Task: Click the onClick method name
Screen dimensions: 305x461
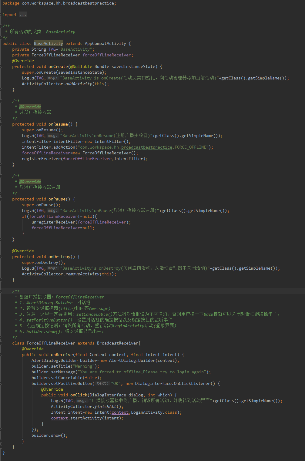Action: pos(79,395)
